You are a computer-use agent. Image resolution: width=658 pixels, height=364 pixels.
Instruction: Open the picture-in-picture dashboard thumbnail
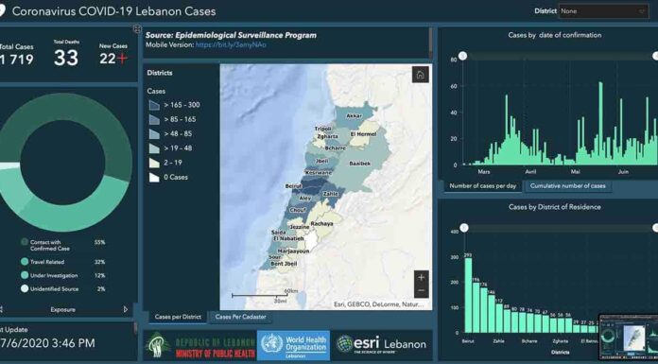[628, 338]
